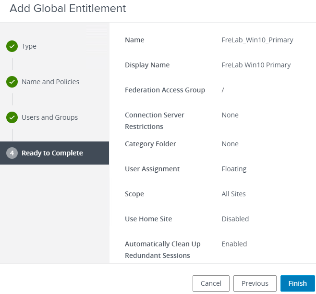Select the Floating user assignment value
The width and height of the screenshot is (316, 294).
234,169
